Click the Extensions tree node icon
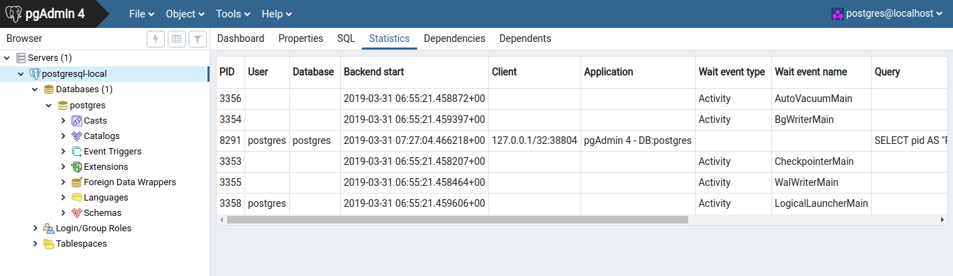953x276 pixels. 76,167
